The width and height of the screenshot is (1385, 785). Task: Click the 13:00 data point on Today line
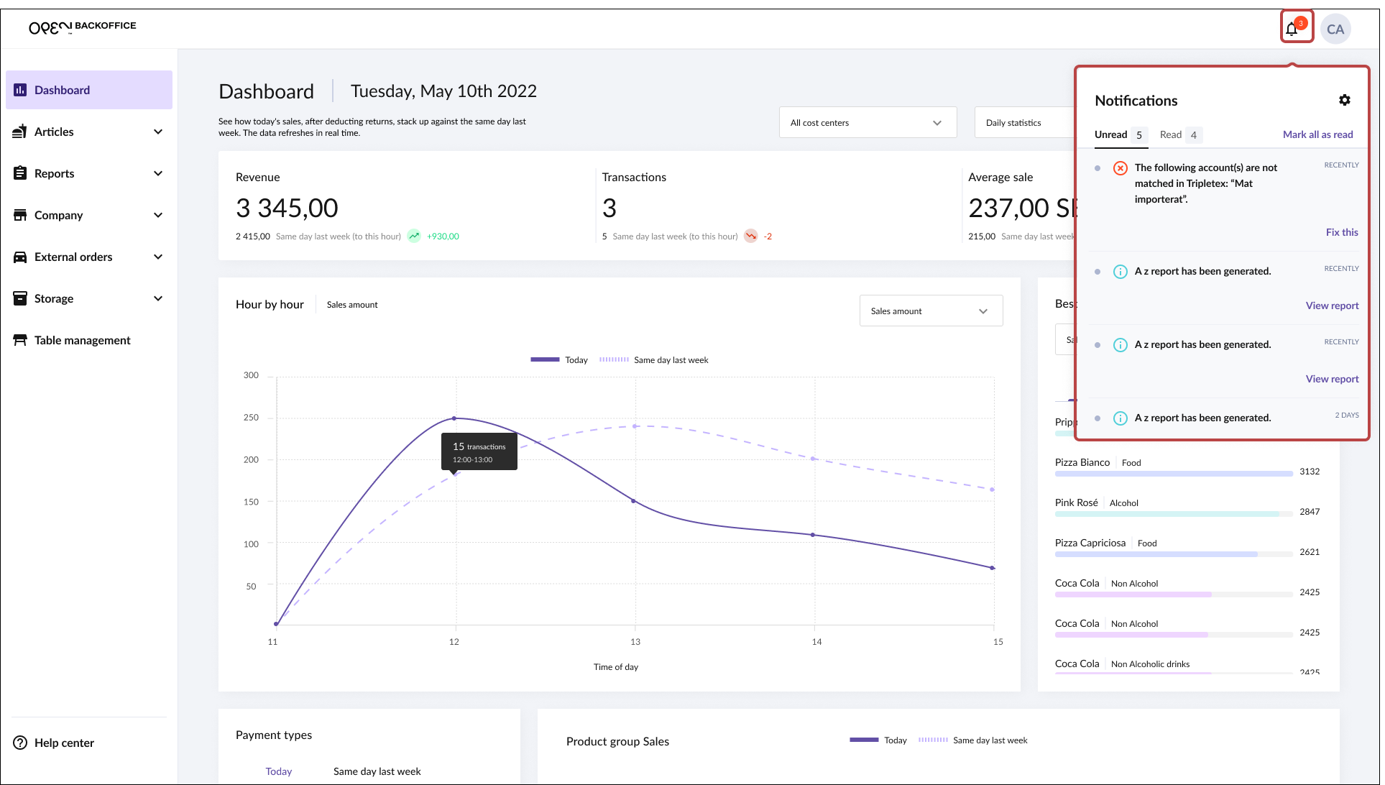click(x=633, y=501)
